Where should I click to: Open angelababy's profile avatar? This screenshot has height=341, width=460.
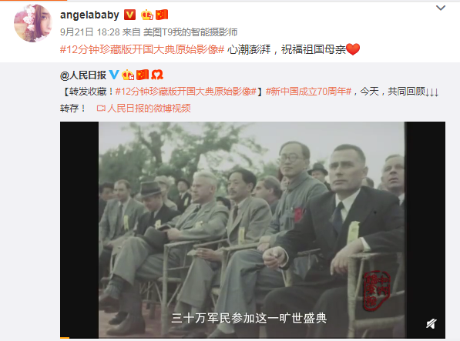tap(33, 23)
